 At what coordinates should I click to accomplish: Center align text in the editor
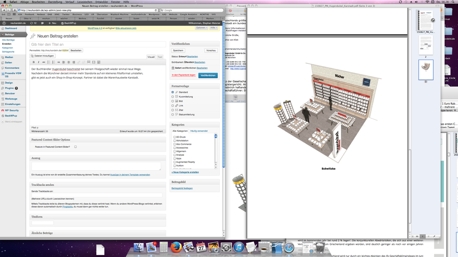click(69, 62)
